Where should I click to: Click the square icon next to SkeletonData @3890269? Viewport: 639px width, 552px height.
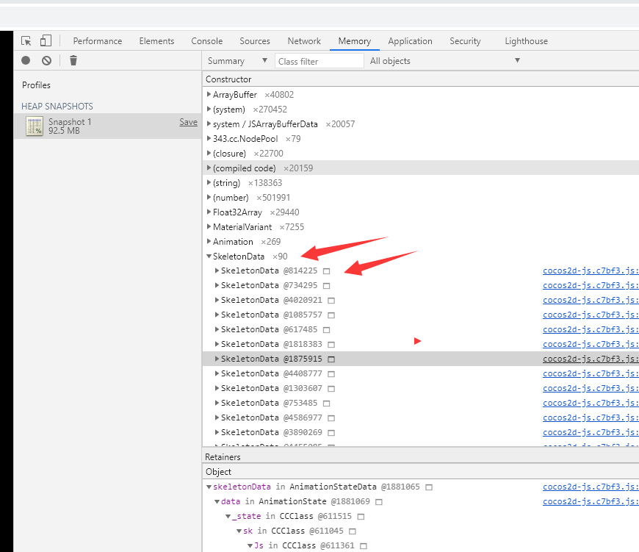[331, 432]
